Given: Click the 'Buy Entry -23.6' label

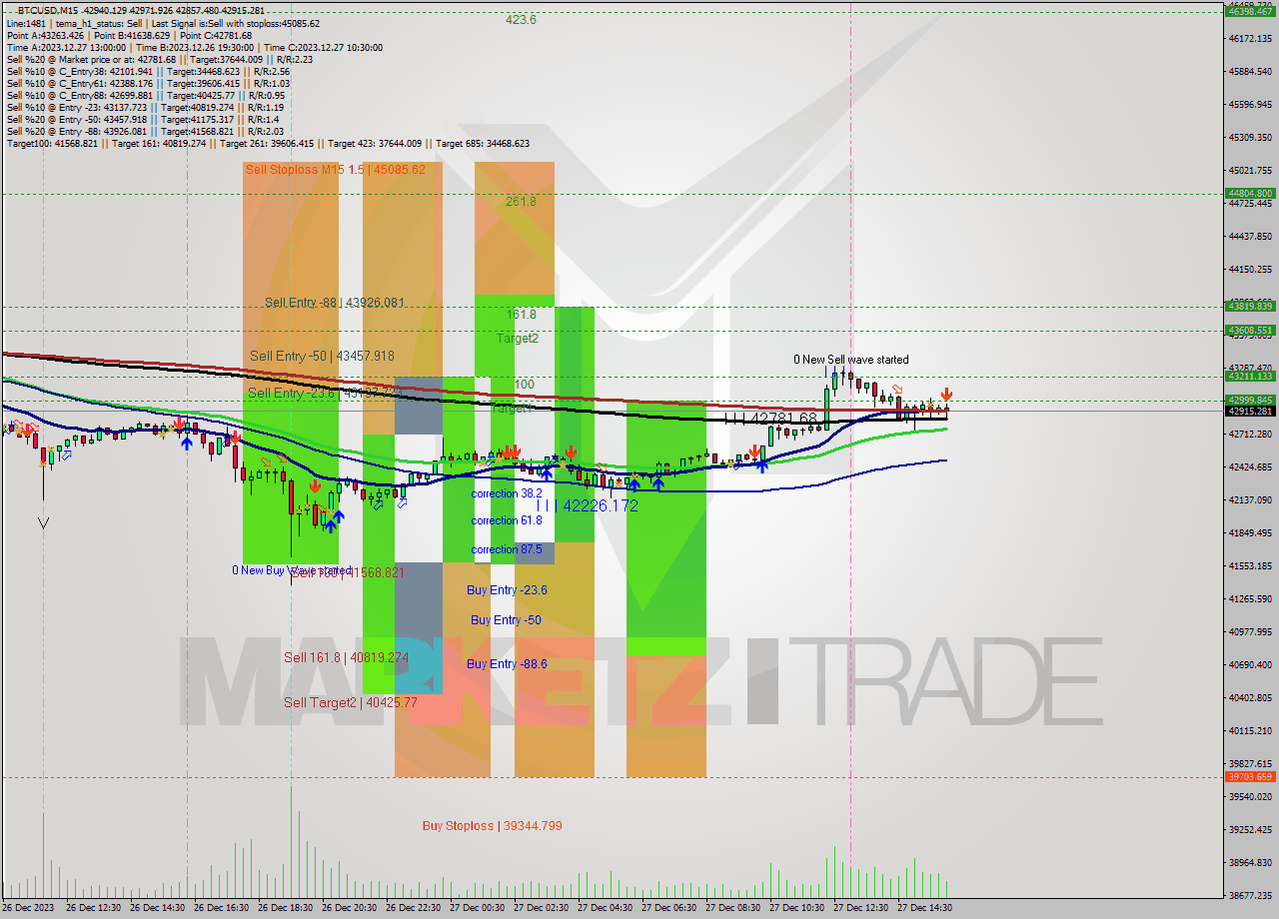Looking at the screenshot, I should [507, 590].
